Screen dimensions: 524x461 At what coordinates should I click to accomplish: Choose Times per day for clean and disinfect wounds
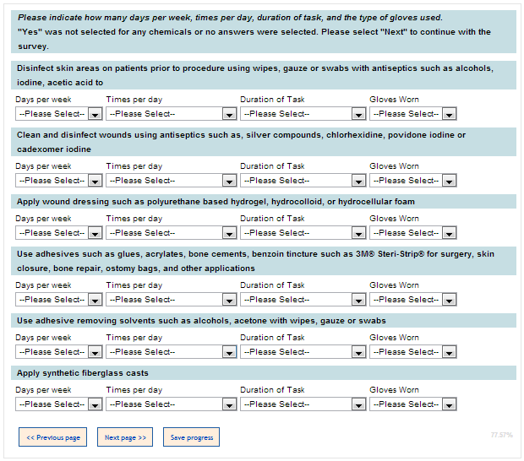(x=171, y=181)
